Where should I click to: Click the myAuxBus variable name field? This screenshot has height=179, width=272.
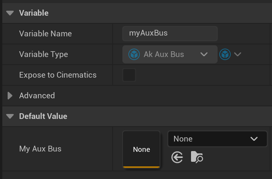pos(170,34)
